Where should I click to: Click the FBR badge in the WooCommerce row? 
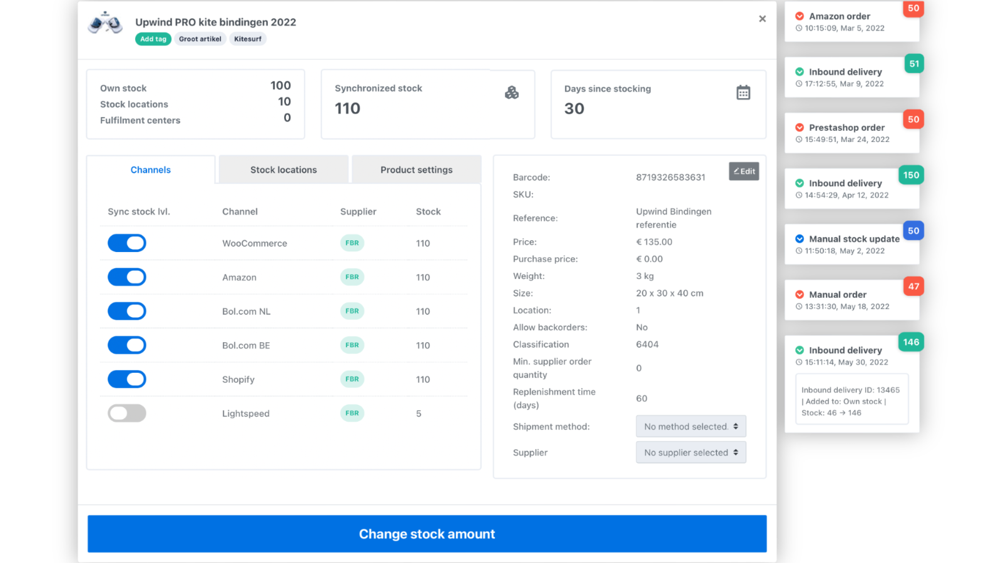tap(352, 243)
